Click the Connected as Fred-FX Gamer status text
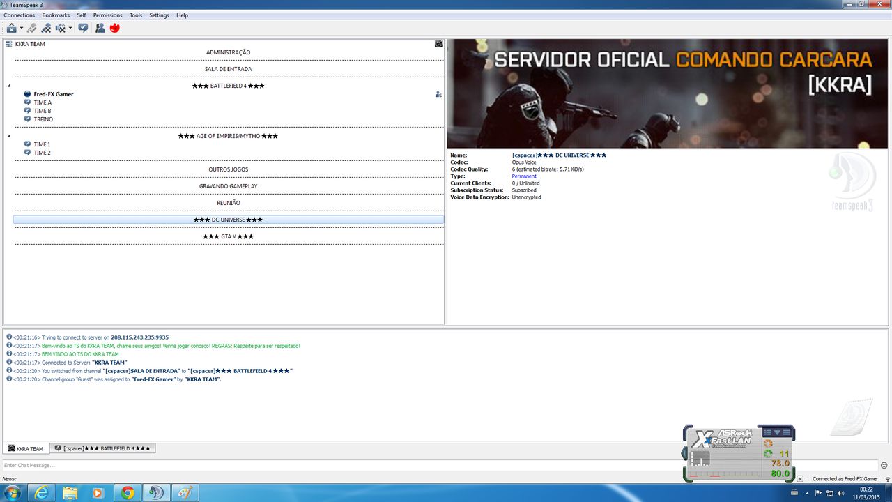The width and height of the screenshot is (892, 502). point(845,479)
